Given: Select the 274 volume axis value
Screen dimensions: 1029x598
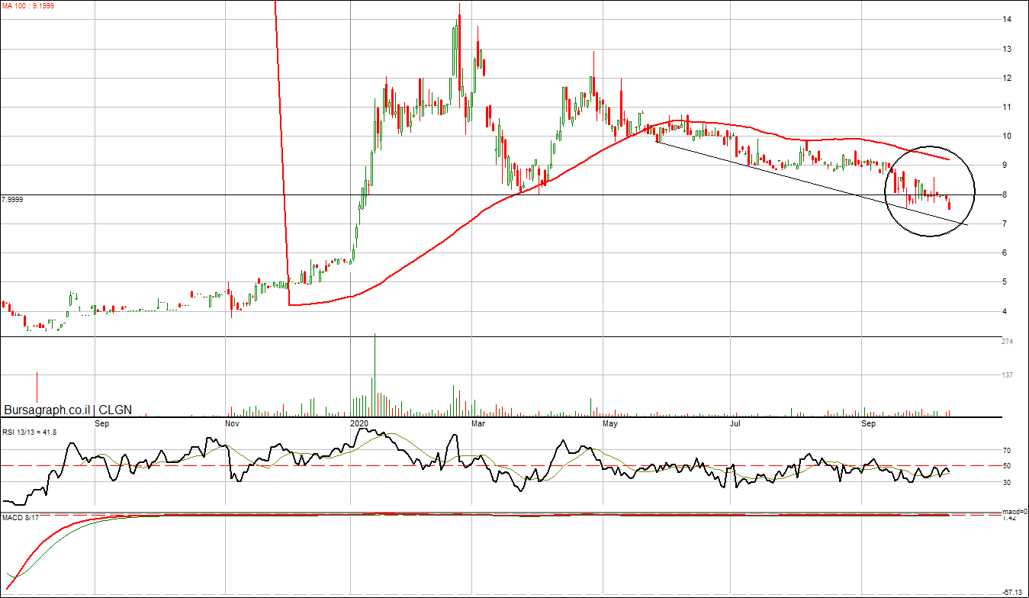Looking at the screenshot, I should pyautogui.click(x=1007, y=342).
